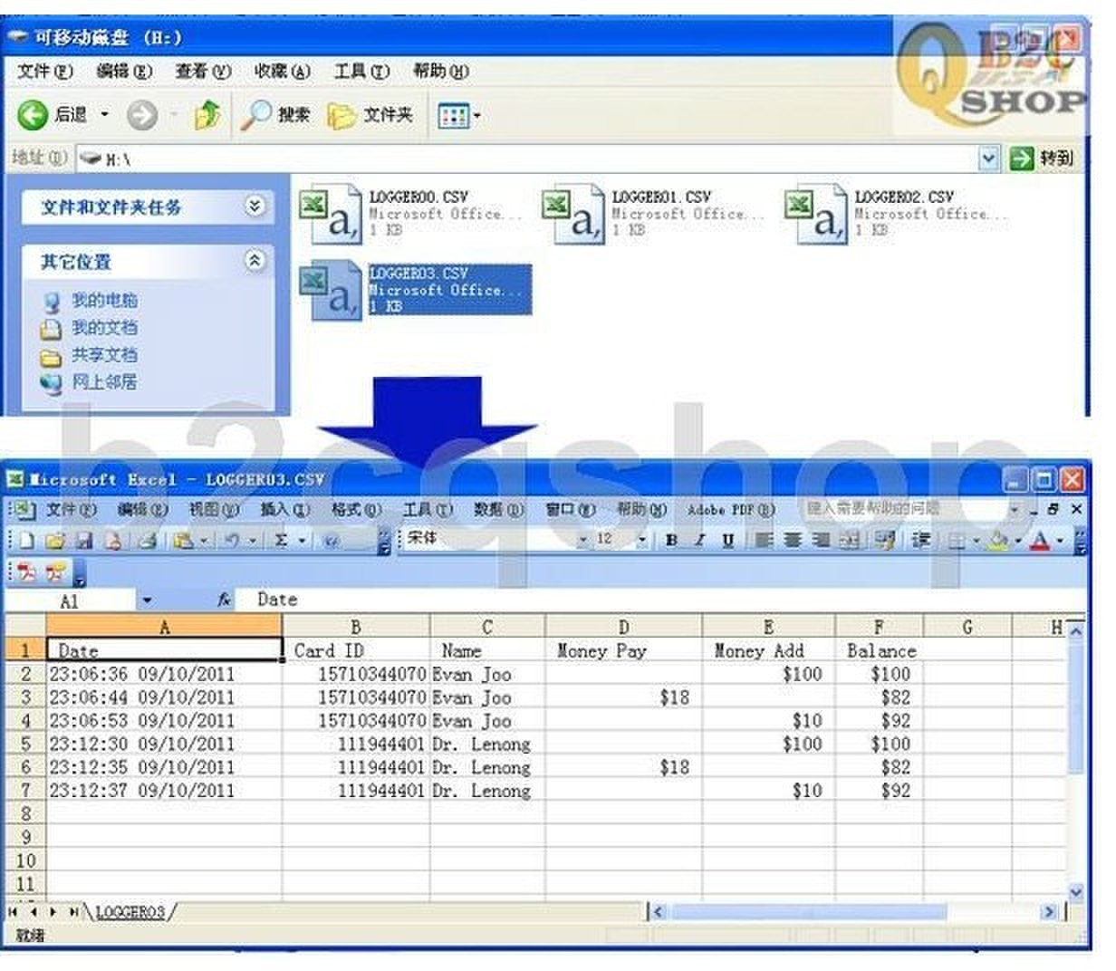This screenshot has width=1116, height=971.
Task: Align cell text left
Action: (764, 541)
